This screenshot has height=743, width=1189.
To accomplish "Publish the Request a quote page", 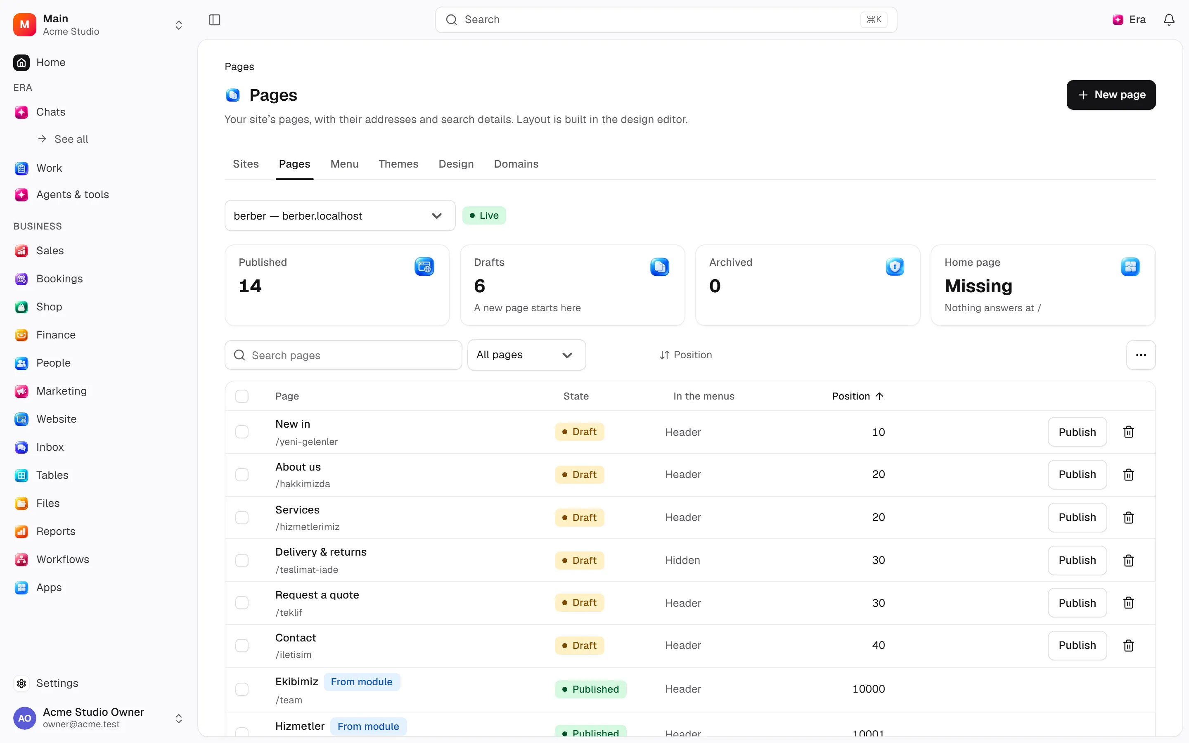I will 1077,603.
